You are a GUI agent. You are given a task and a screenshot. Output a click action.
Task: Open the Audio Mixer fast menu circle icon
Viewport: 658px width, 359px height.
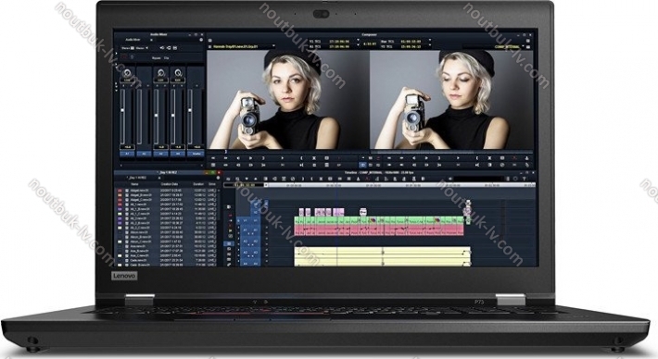pyautogui.click(x=200, y=40)
